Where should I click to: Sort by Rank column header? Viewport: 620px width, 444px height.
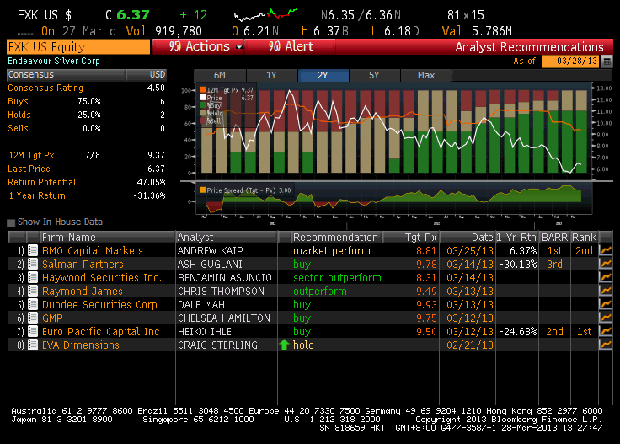point(584,238)
